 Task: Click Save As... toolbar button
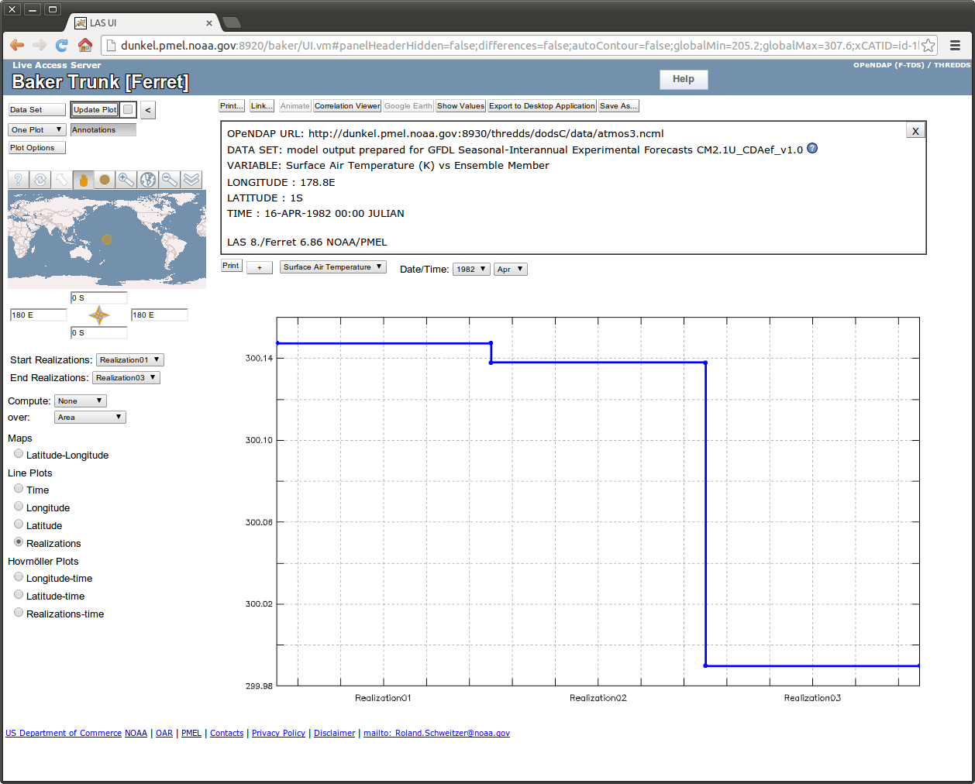click(618, 106)
